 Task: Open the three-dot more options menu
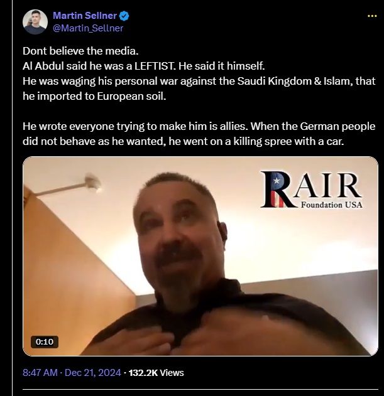(372, 16)
